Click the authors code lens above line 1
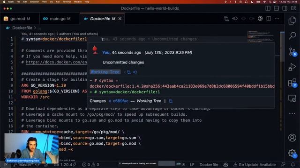Viewport: 300px width, 168px height. pos(60,34)
